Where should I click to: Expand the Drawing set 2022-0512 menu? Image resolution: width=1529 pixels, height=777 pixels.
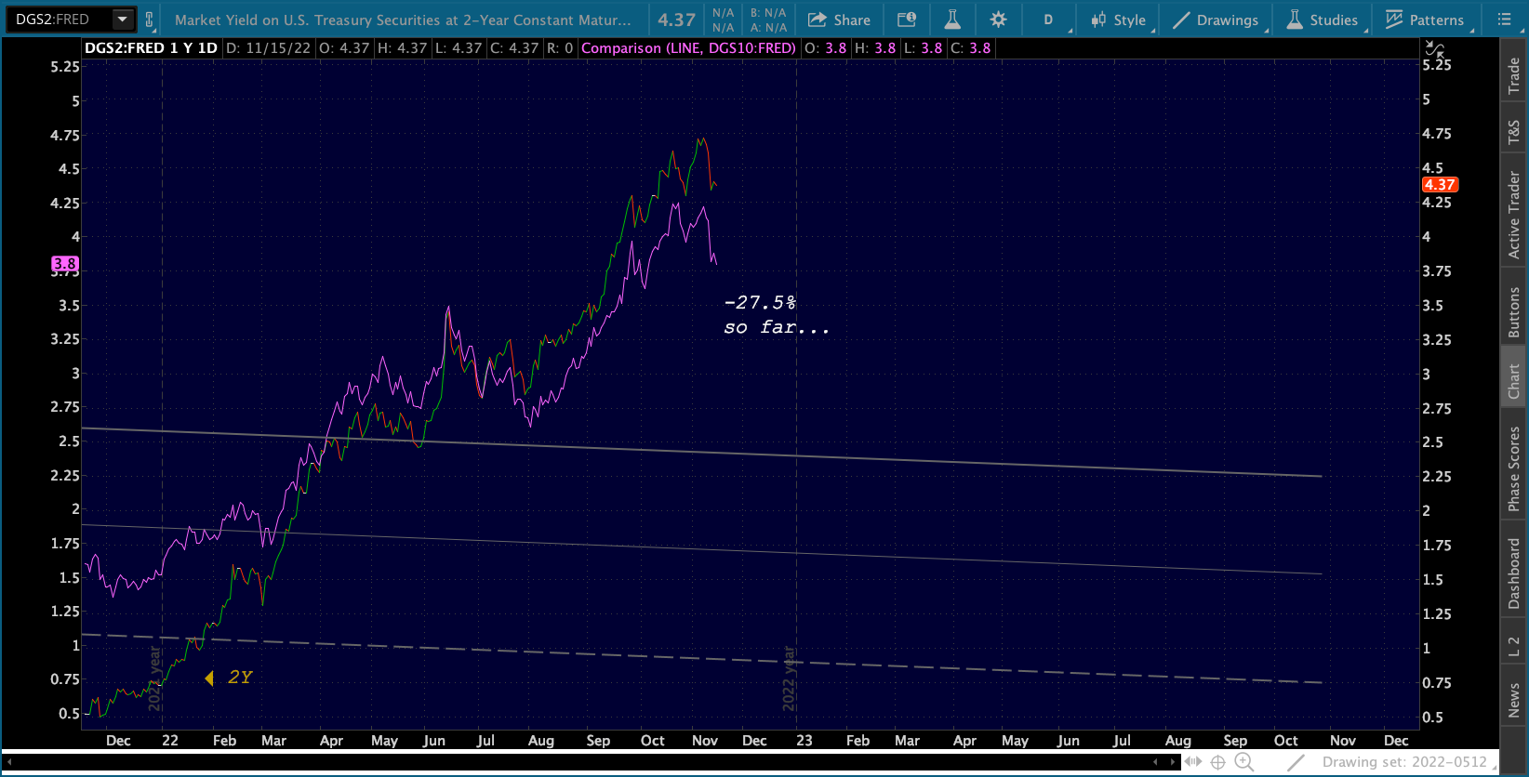point(1404,762)
